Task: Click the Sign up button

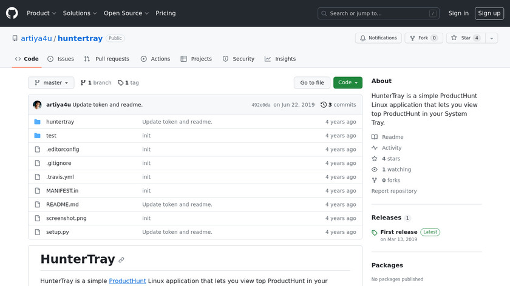Action: tap(489, 13)
